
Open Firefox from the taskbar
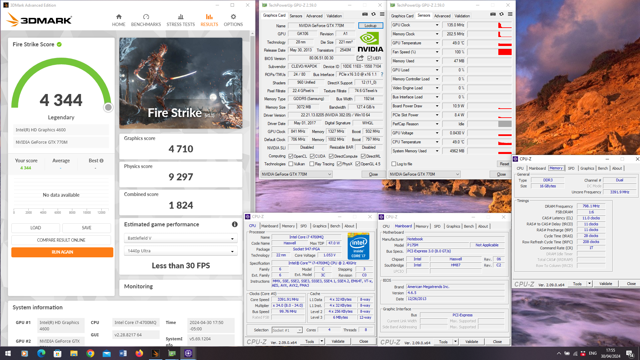139,353
